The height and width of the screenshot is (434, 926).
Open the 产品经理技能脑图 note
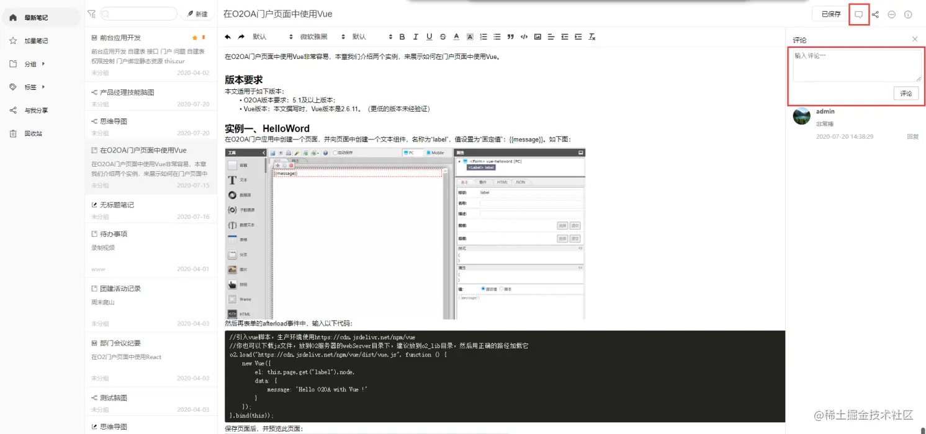coord(151,98)
